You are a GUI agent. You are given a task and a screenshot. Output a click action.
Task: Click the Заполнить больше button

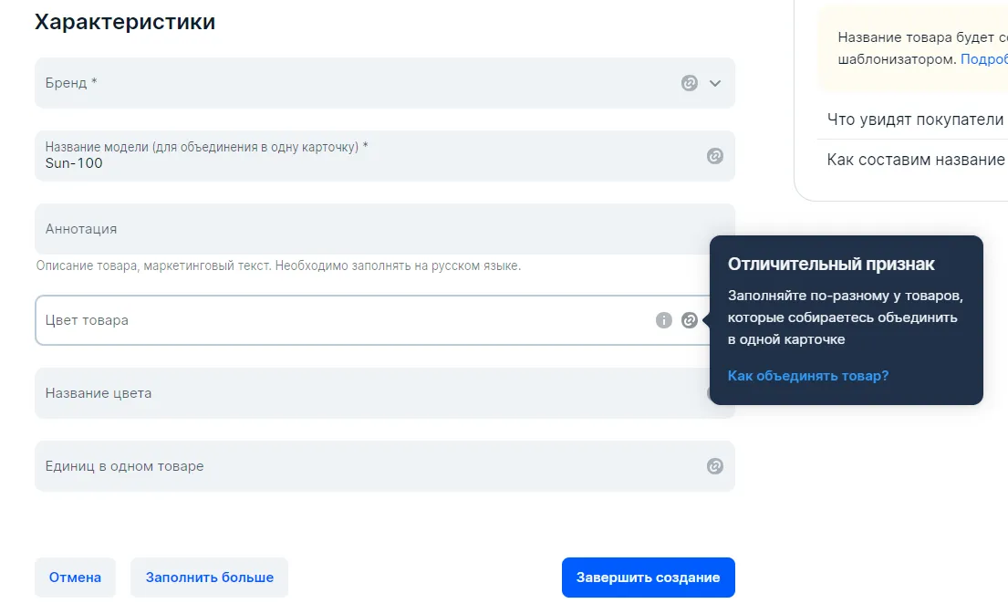209,578
